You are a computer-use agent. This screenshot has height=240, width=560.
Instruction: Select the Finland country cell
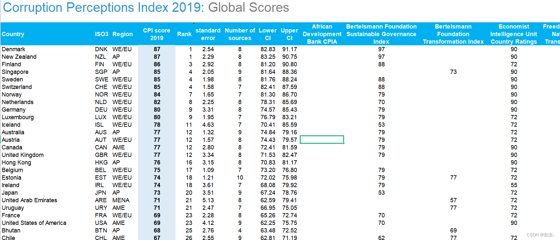(12, 64)
